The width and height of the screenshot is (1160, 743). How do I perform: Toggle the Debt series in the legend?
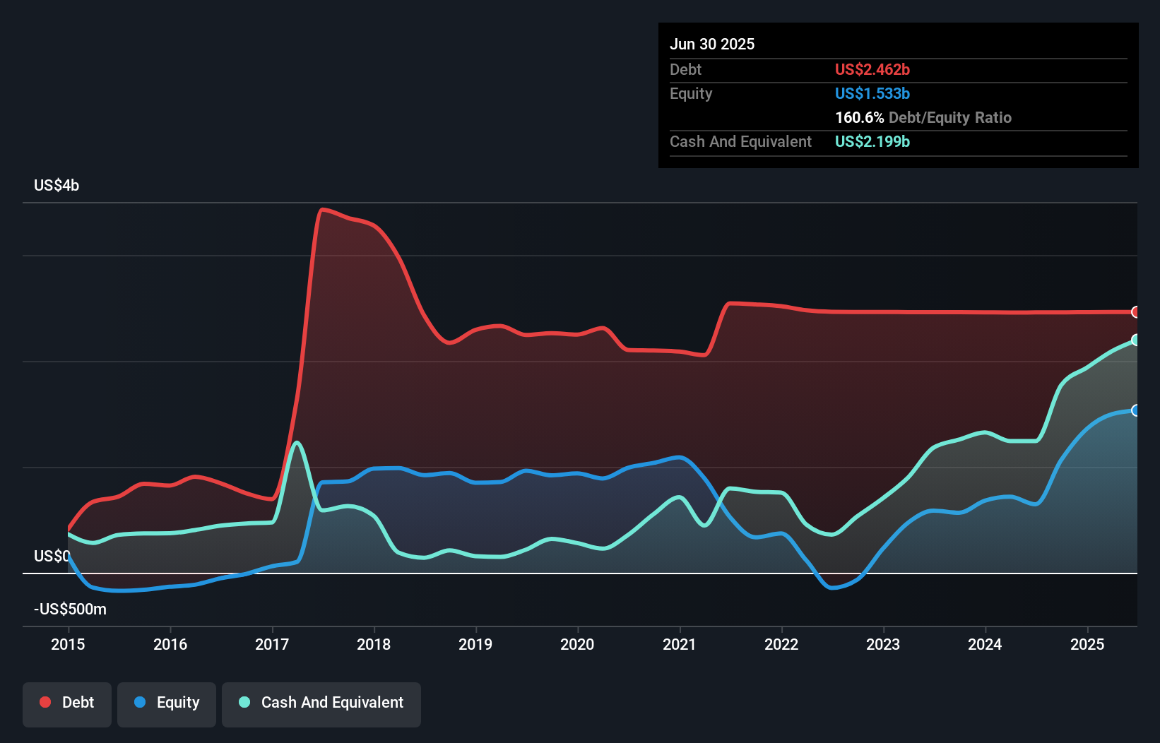pyautogui.click(x=67, y=703)
